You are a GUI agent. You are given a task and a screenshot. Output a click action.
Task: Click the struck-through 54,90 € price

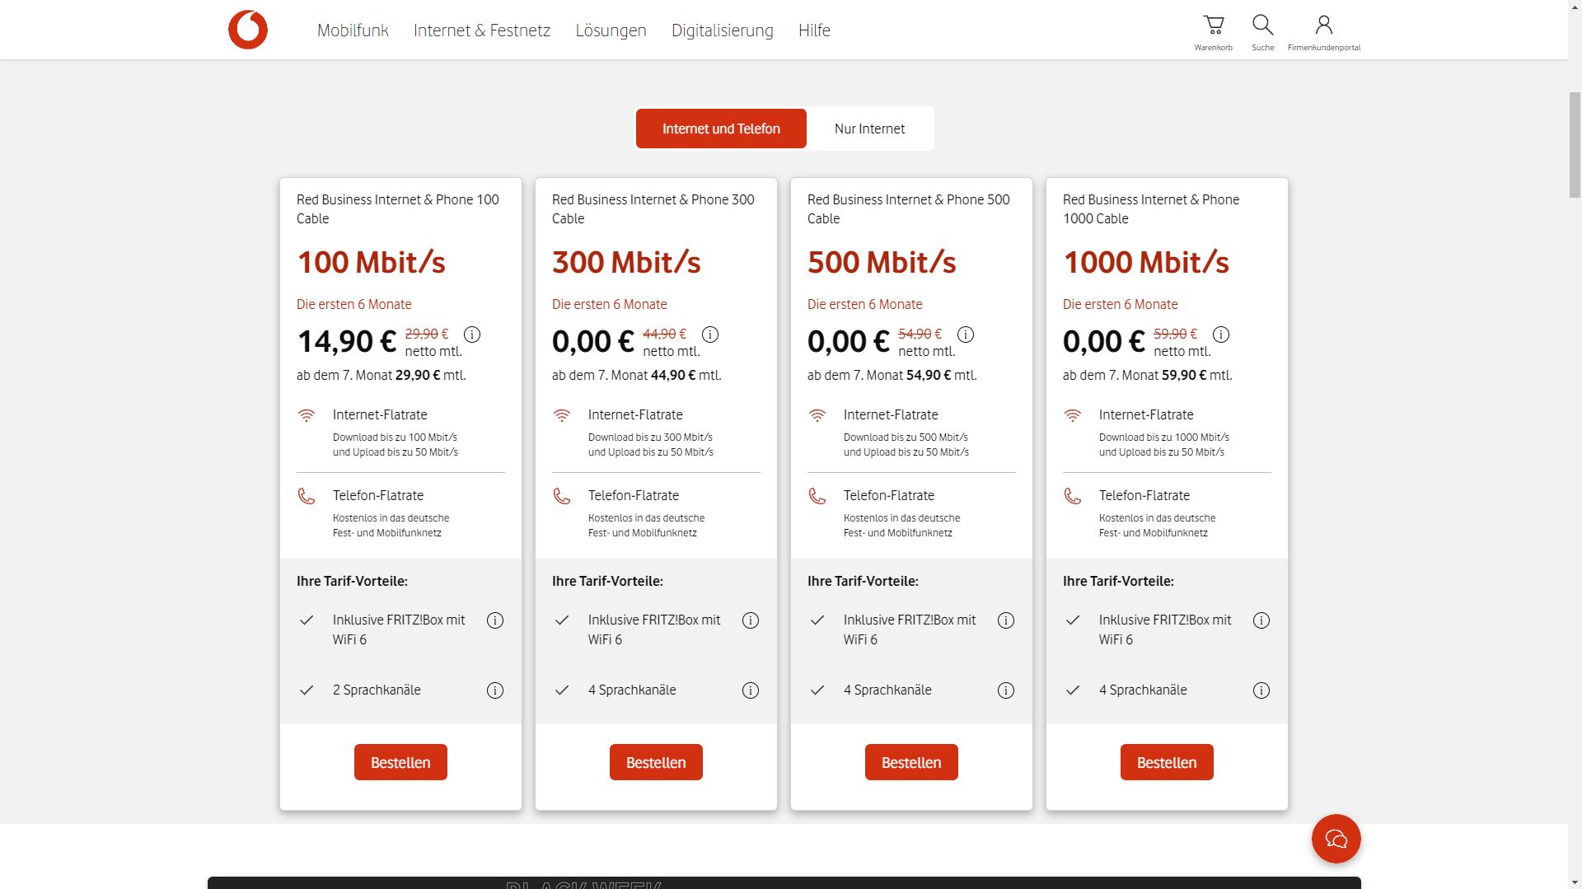click(x=920, y=334)
